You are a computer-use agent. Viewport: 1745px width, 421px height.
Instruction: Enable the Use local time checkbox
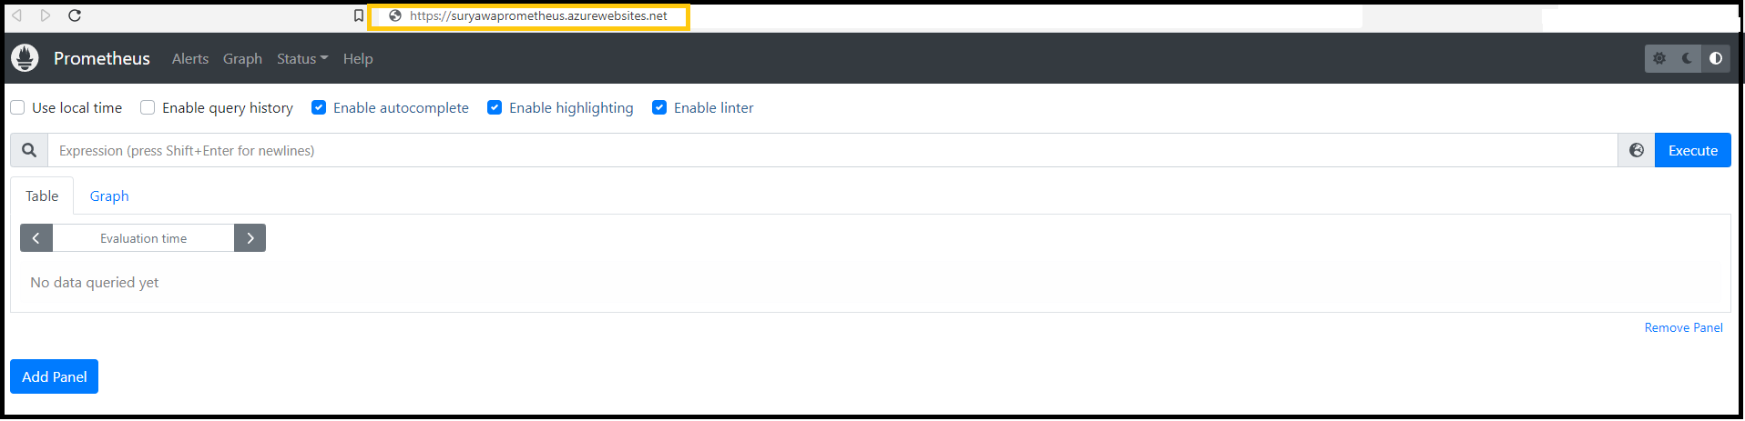point(17,107)
